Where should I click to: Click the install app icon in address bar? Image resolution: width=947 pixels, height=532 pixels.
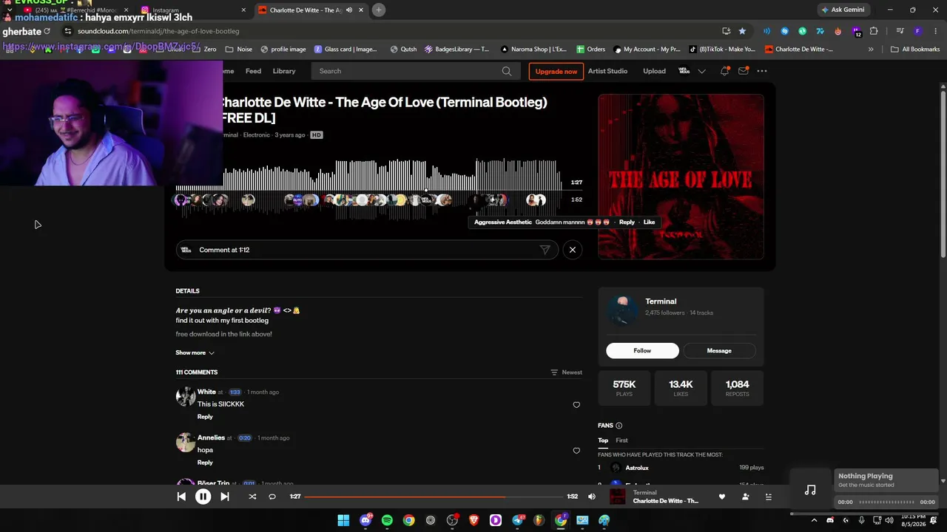(x=727, y=31)
